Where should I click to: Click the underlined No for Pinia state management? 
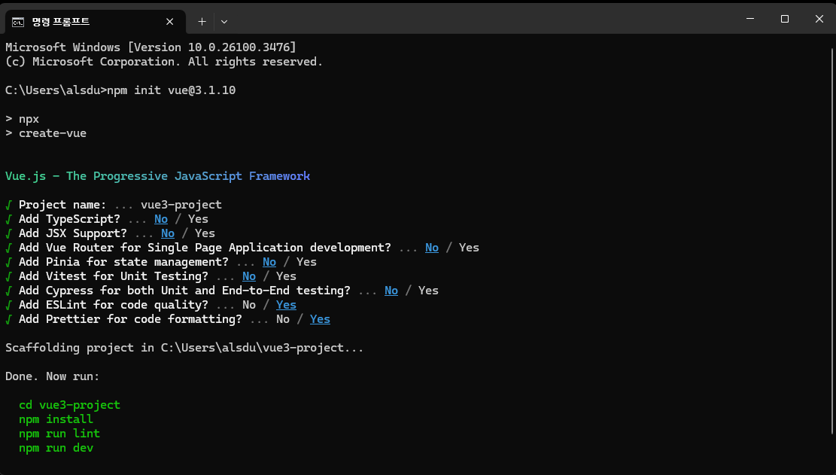269,262
